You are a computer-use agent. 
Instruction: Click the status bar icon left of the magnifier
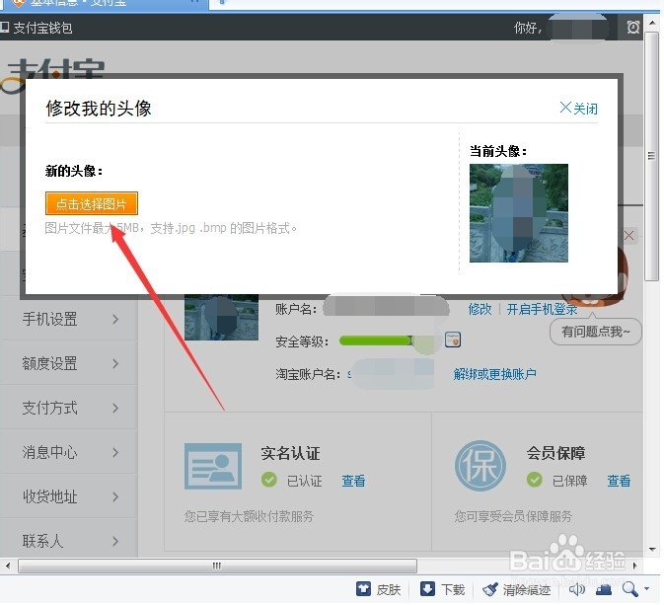tap(604, 589)
